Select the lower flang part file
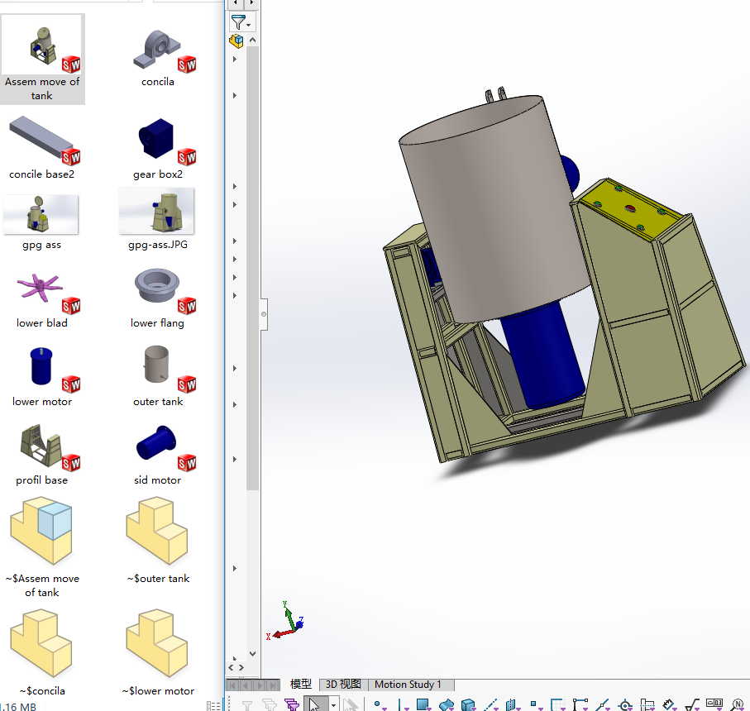The width and height of the screenshot is (750, 711). pos(157,298)
